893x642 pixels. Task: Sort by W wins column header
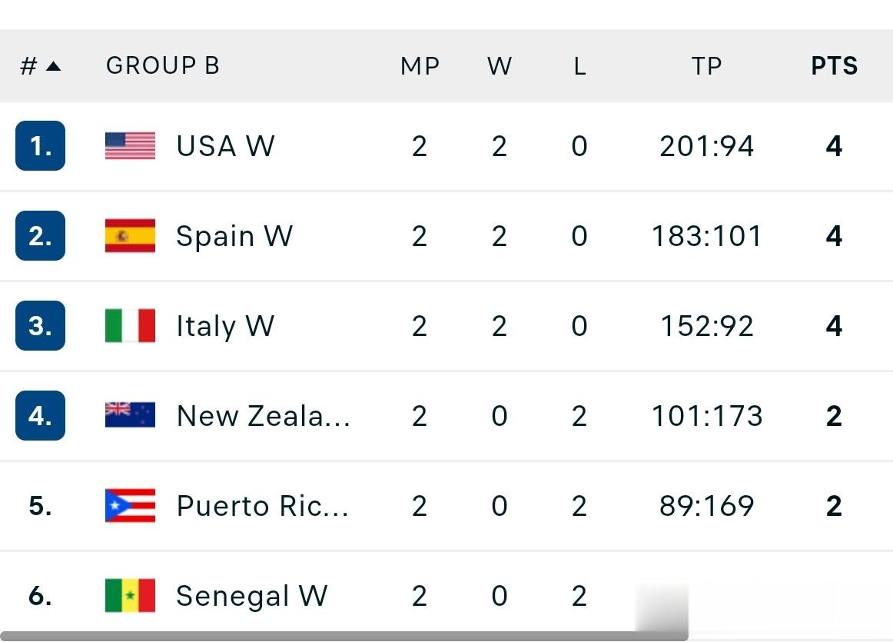500,66
